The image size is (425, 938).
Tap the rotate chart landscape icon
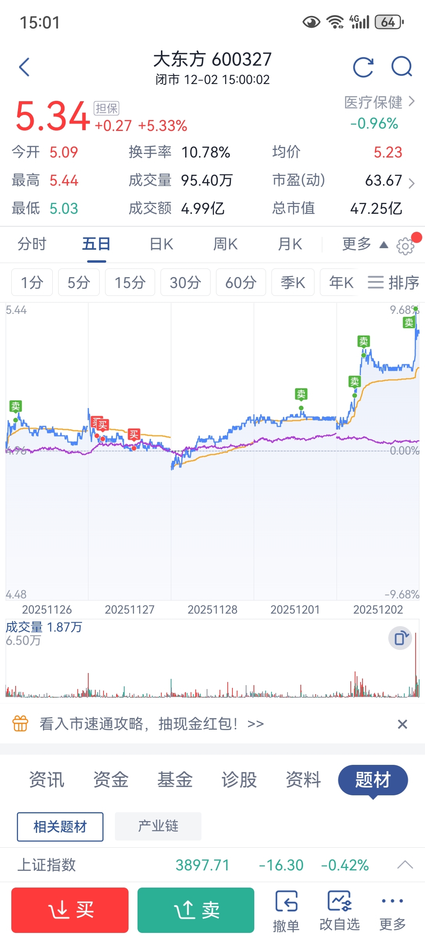(x=400, y=638)
